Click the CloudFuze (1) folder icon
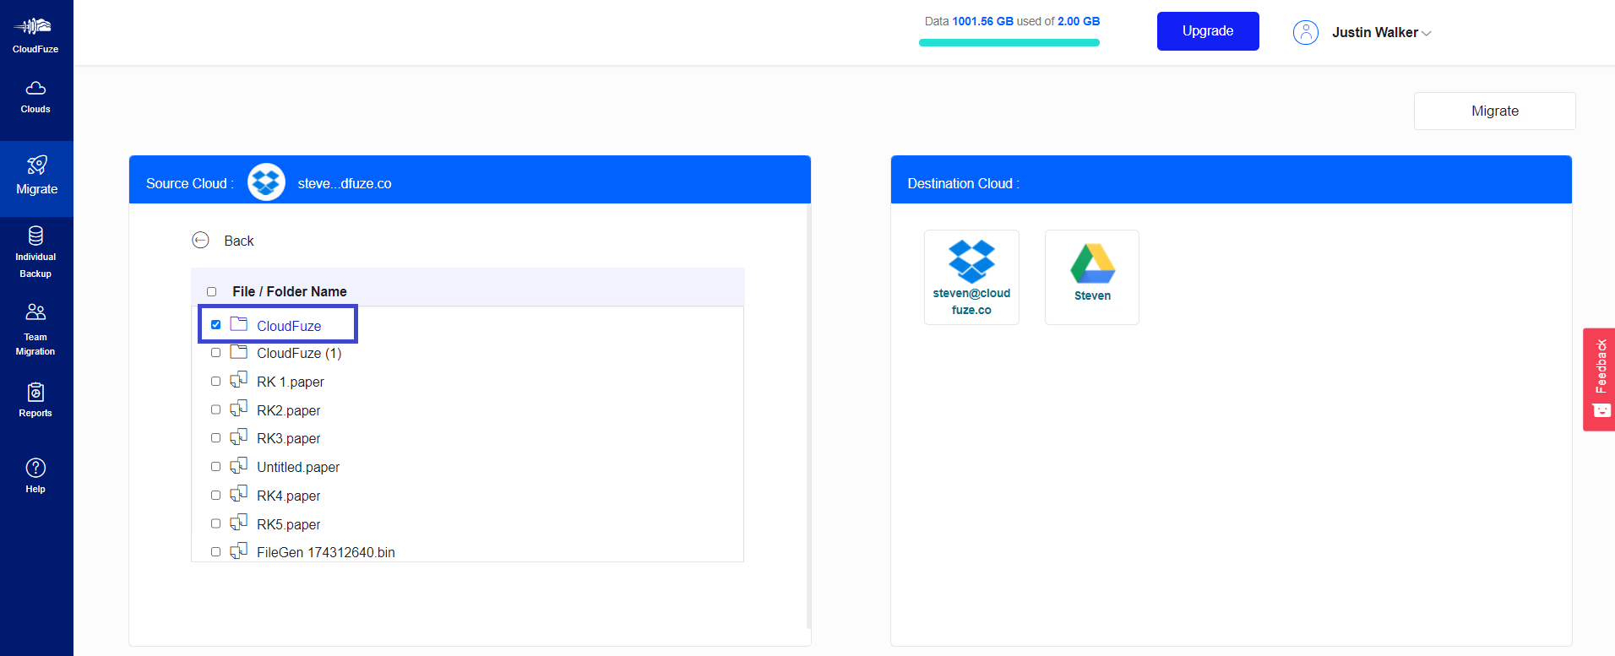The height and width of the screenshot is (656, 1615). point(239,351)
